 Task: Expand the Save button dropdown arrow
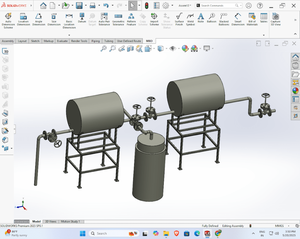[86, 6]
